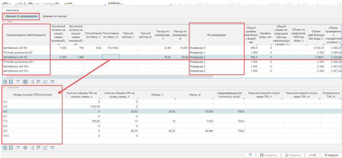The image size is (342, 158).
Task: Click sort icon in Пистолет grid toolbar
Action: (x=32, y=147)
